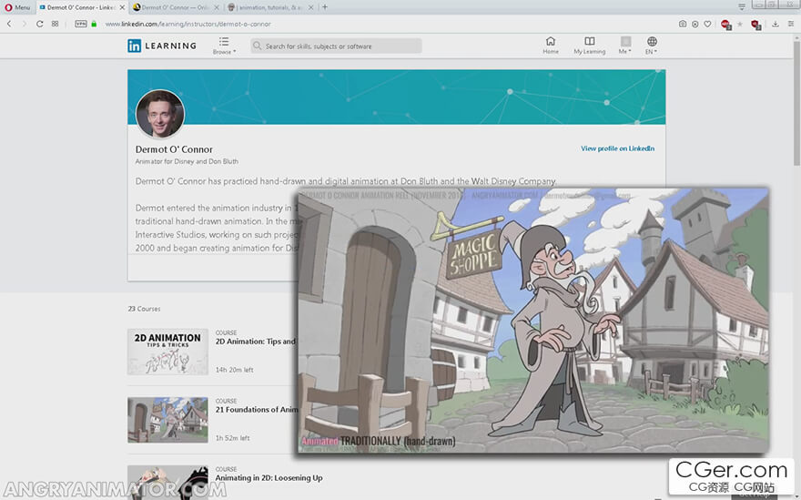This screenshot has height=500, width=801.
Task: Click the heart bookmark icon
Action: click(x=707, y=24)
